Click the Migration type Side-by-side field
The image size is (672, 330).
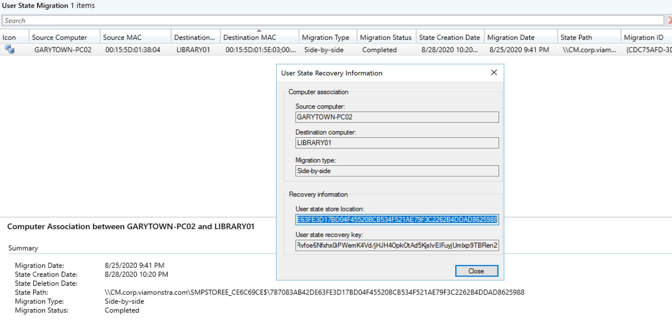click(x=397, y=171)
